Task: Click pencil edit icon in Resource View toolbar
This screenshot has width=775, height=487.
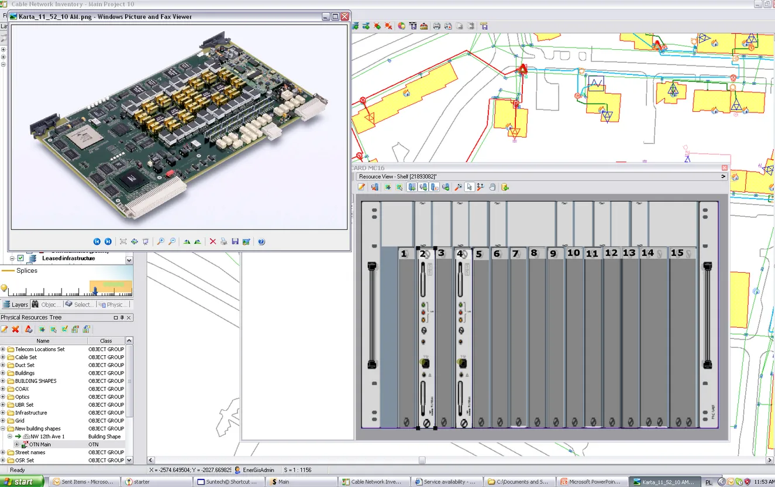Action: tap(361, 187)
